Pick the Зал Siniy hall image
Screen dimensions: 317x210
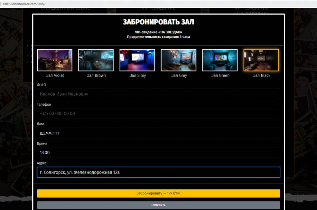click(x=137, y=60)
